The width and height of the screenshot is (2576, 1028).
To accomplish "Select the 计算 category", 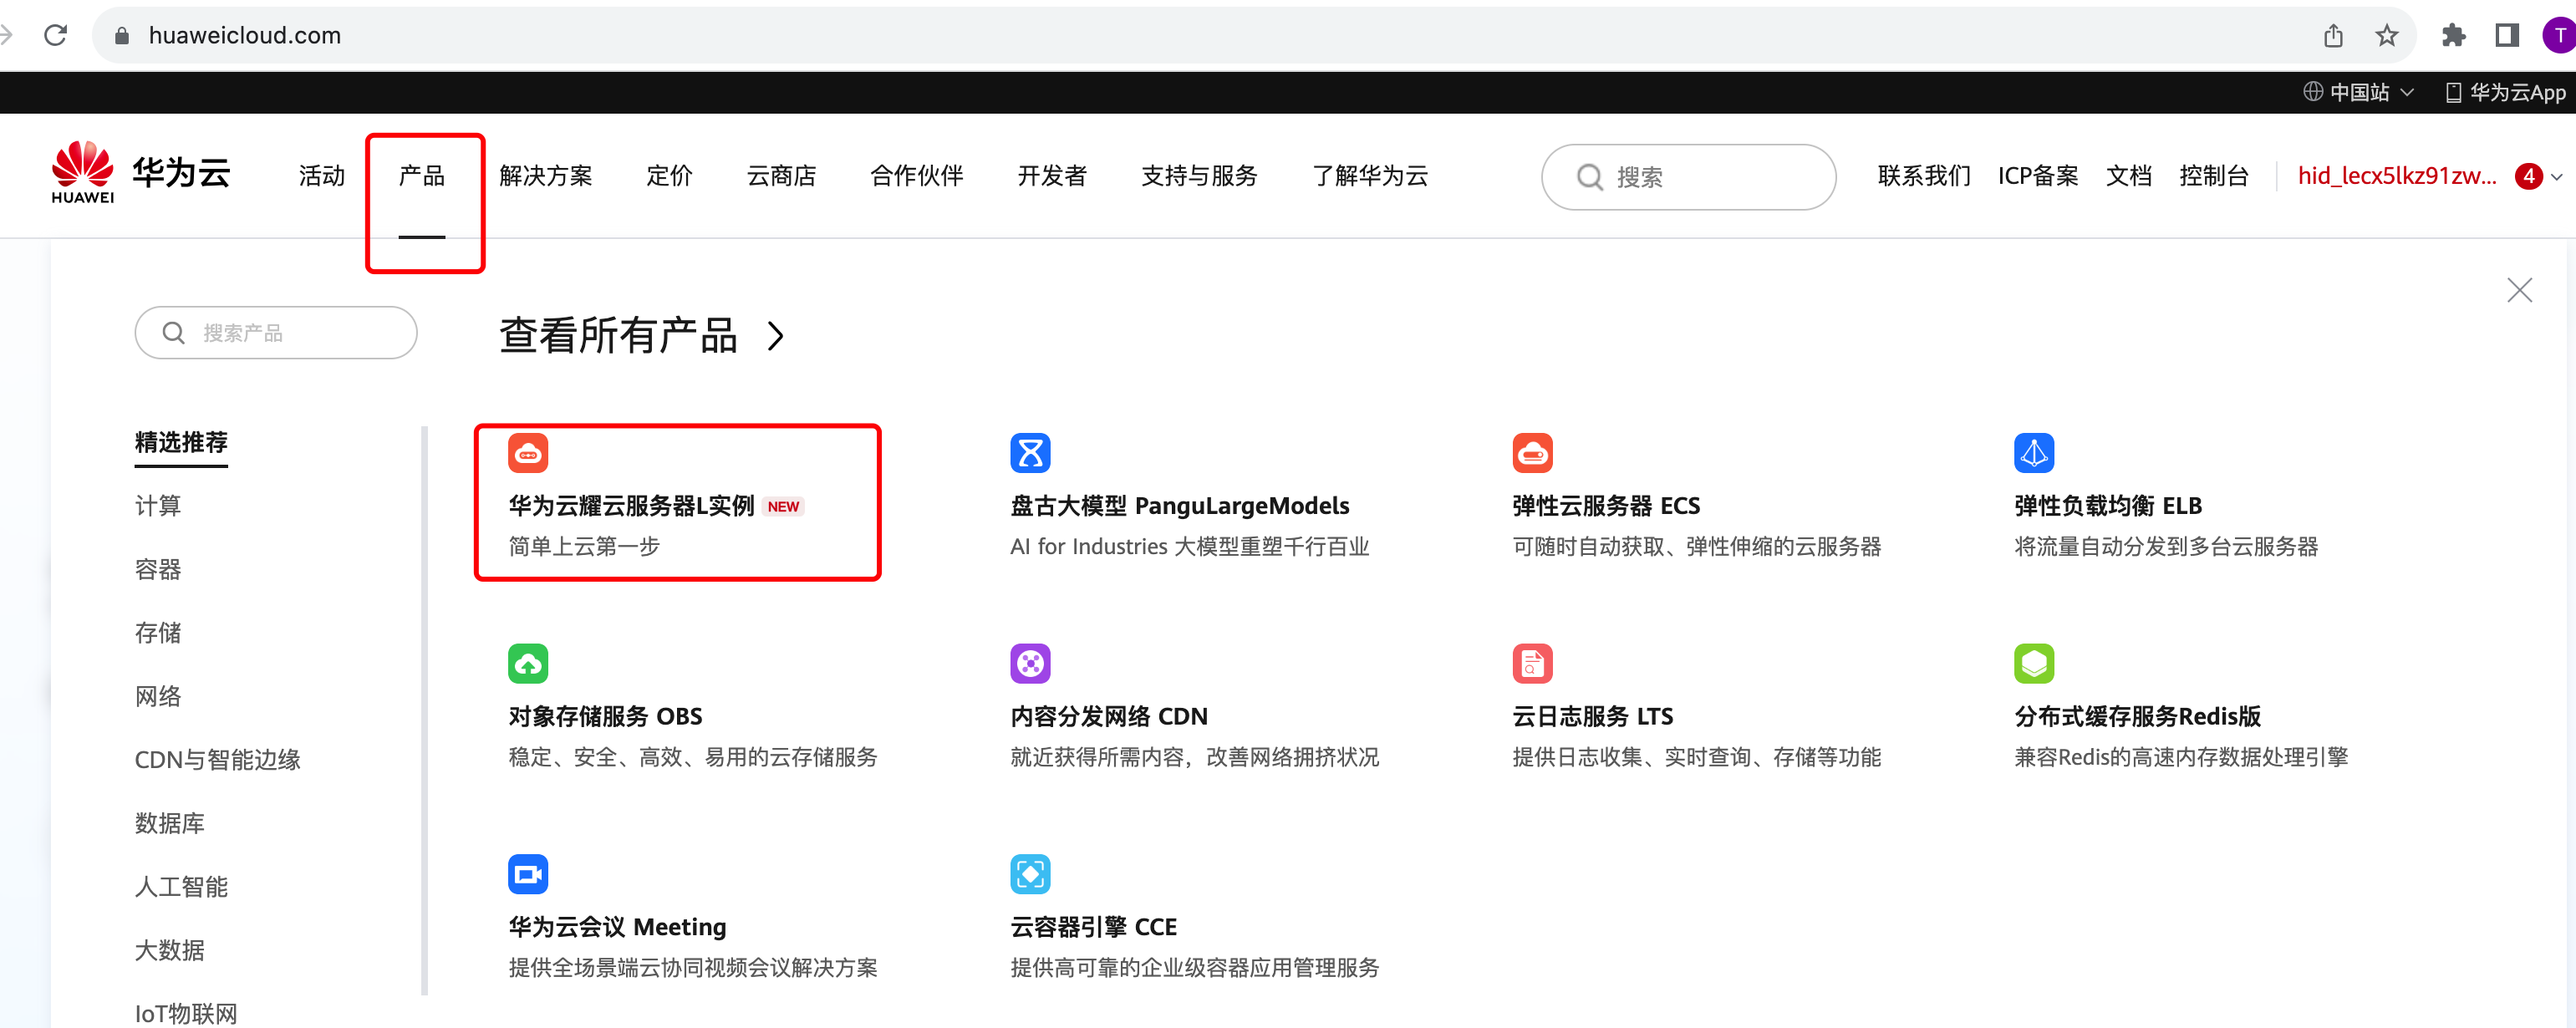I will tap(158, 506).
